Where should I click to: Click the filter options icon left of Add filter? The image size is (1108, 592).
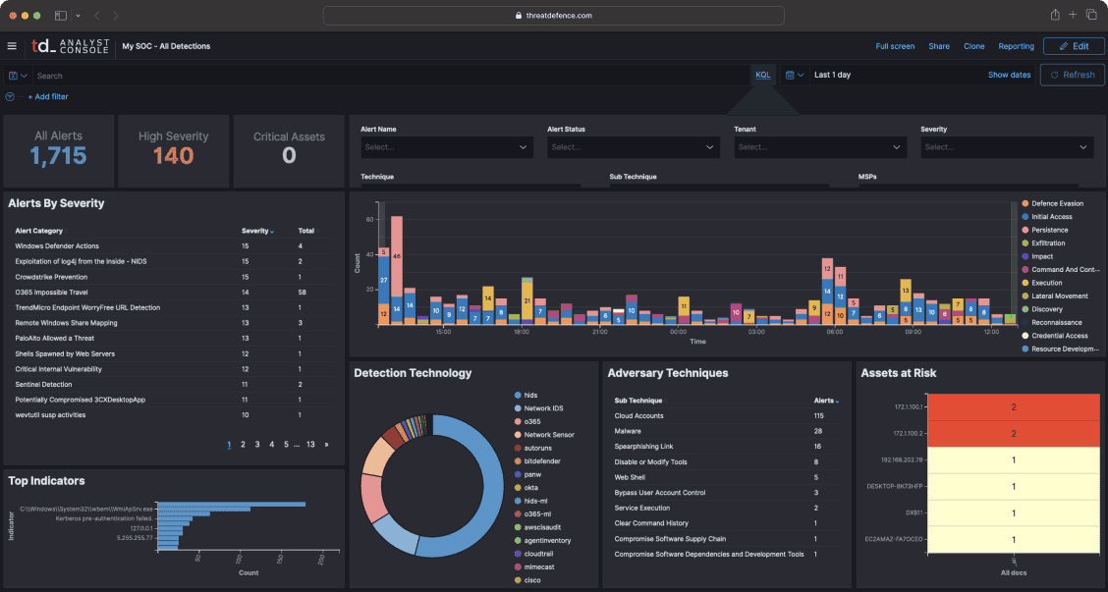coord(11,96)
